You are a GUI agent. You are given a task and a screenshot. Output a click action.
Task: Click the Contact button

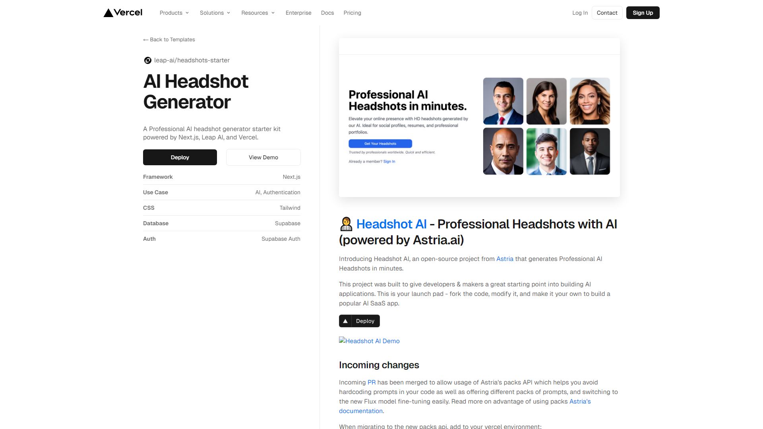tap(607, 13)
